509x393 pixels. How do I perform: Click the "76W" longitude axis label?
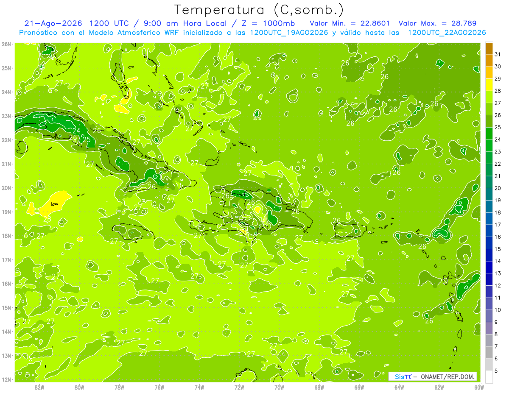tap(159, 387)
